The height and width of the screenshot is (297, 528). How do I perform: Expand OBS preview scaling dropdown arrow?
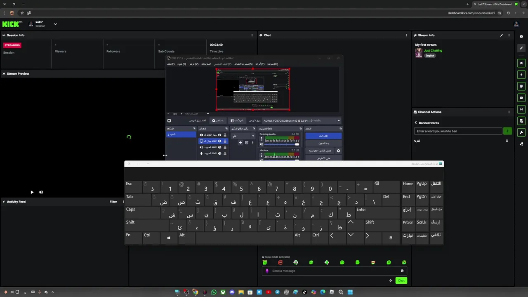pos(208,113)
